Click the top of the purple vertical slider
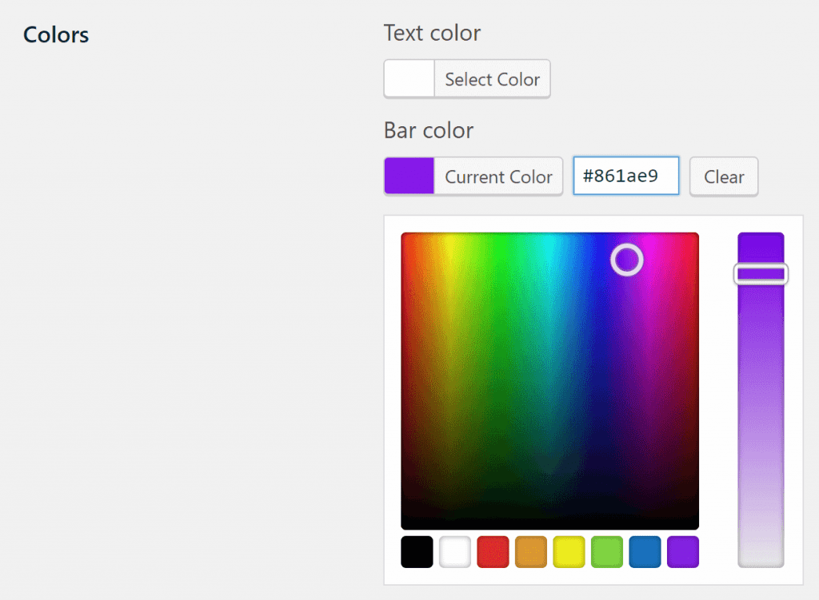 pyautogui.click(x=761, y=240)
